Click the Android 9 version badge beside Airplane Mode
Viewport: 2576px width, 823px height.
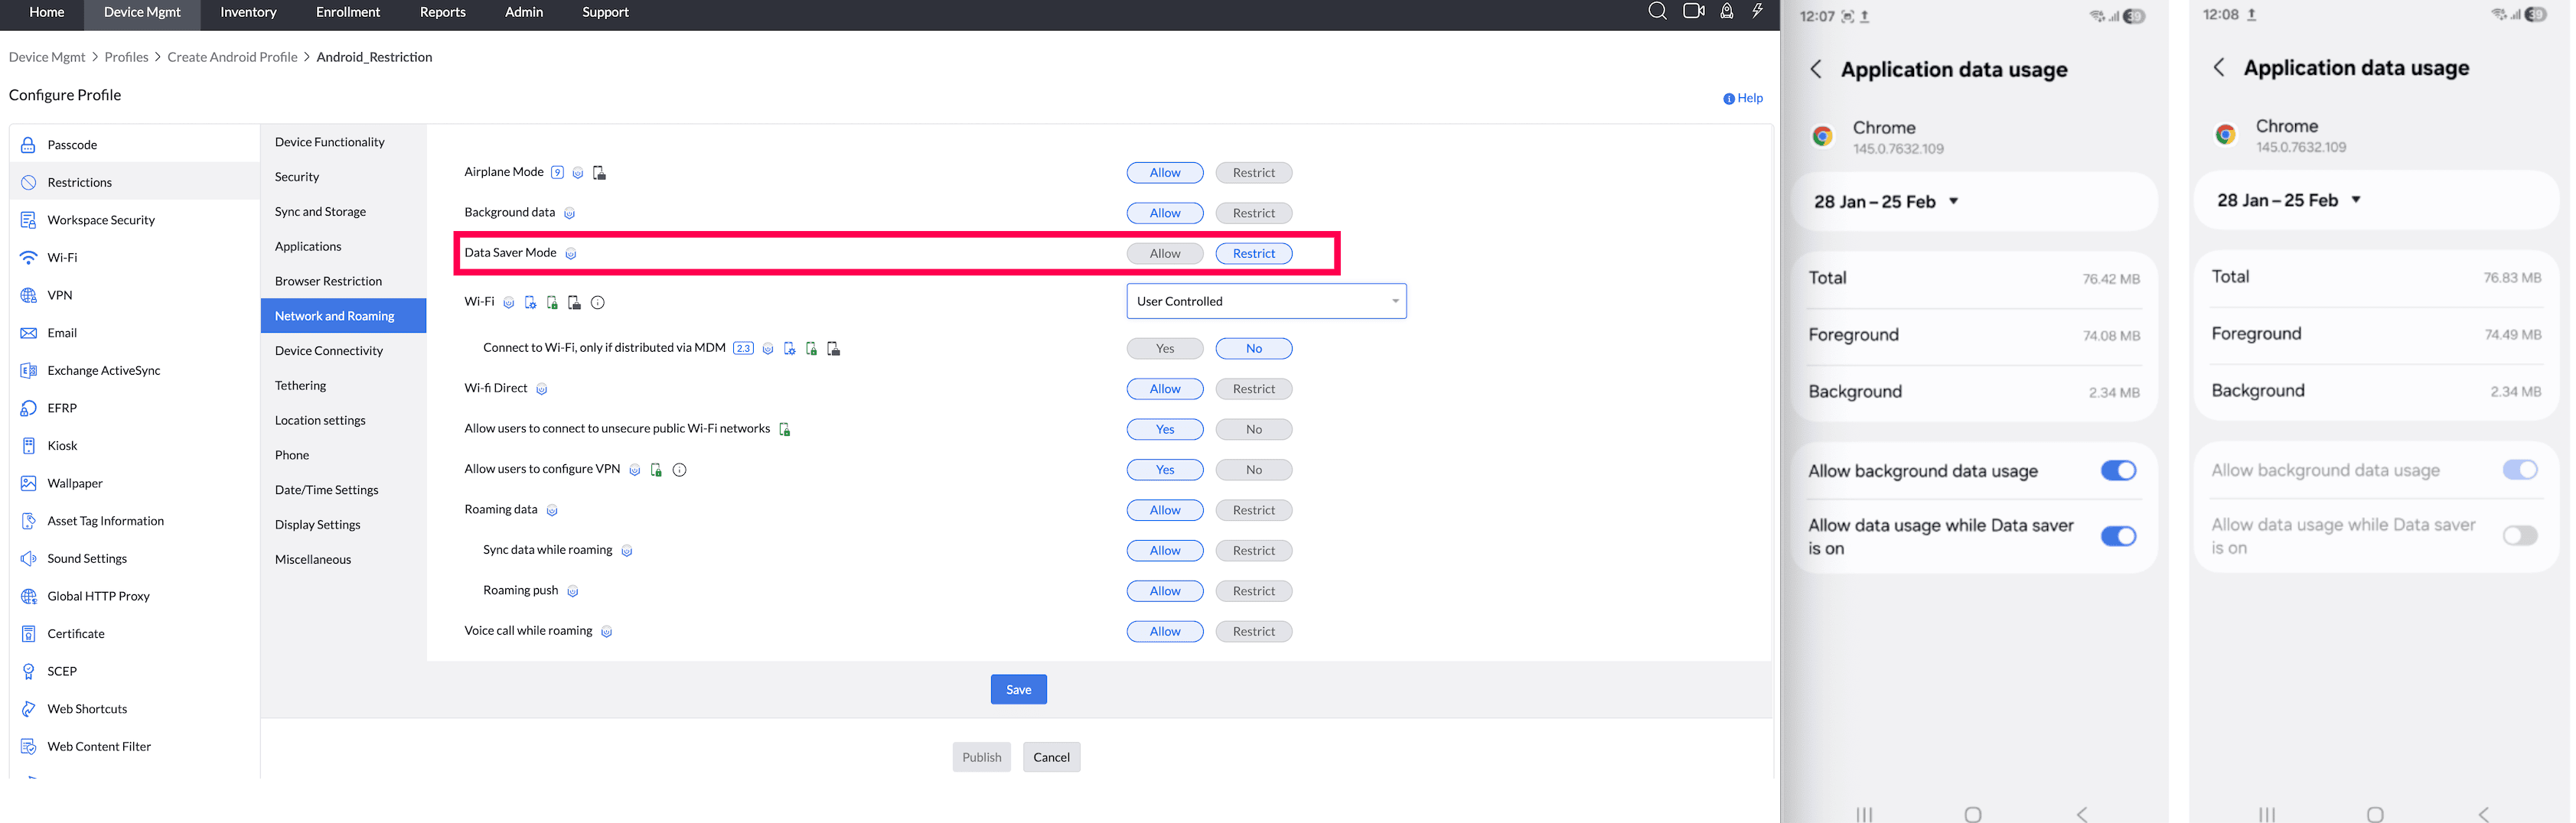coord(557,172)
